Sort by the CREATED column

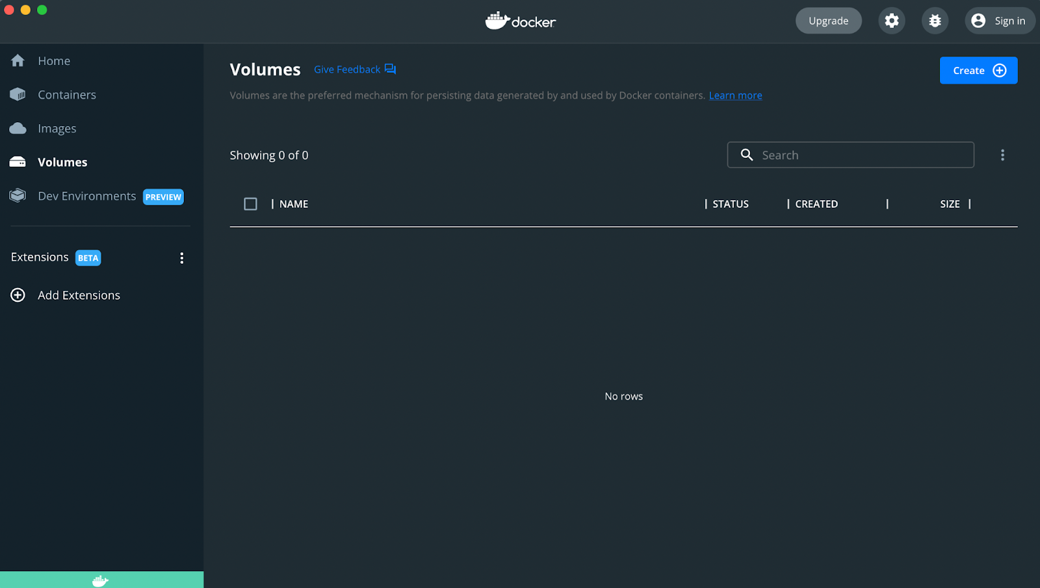point(816,204)
